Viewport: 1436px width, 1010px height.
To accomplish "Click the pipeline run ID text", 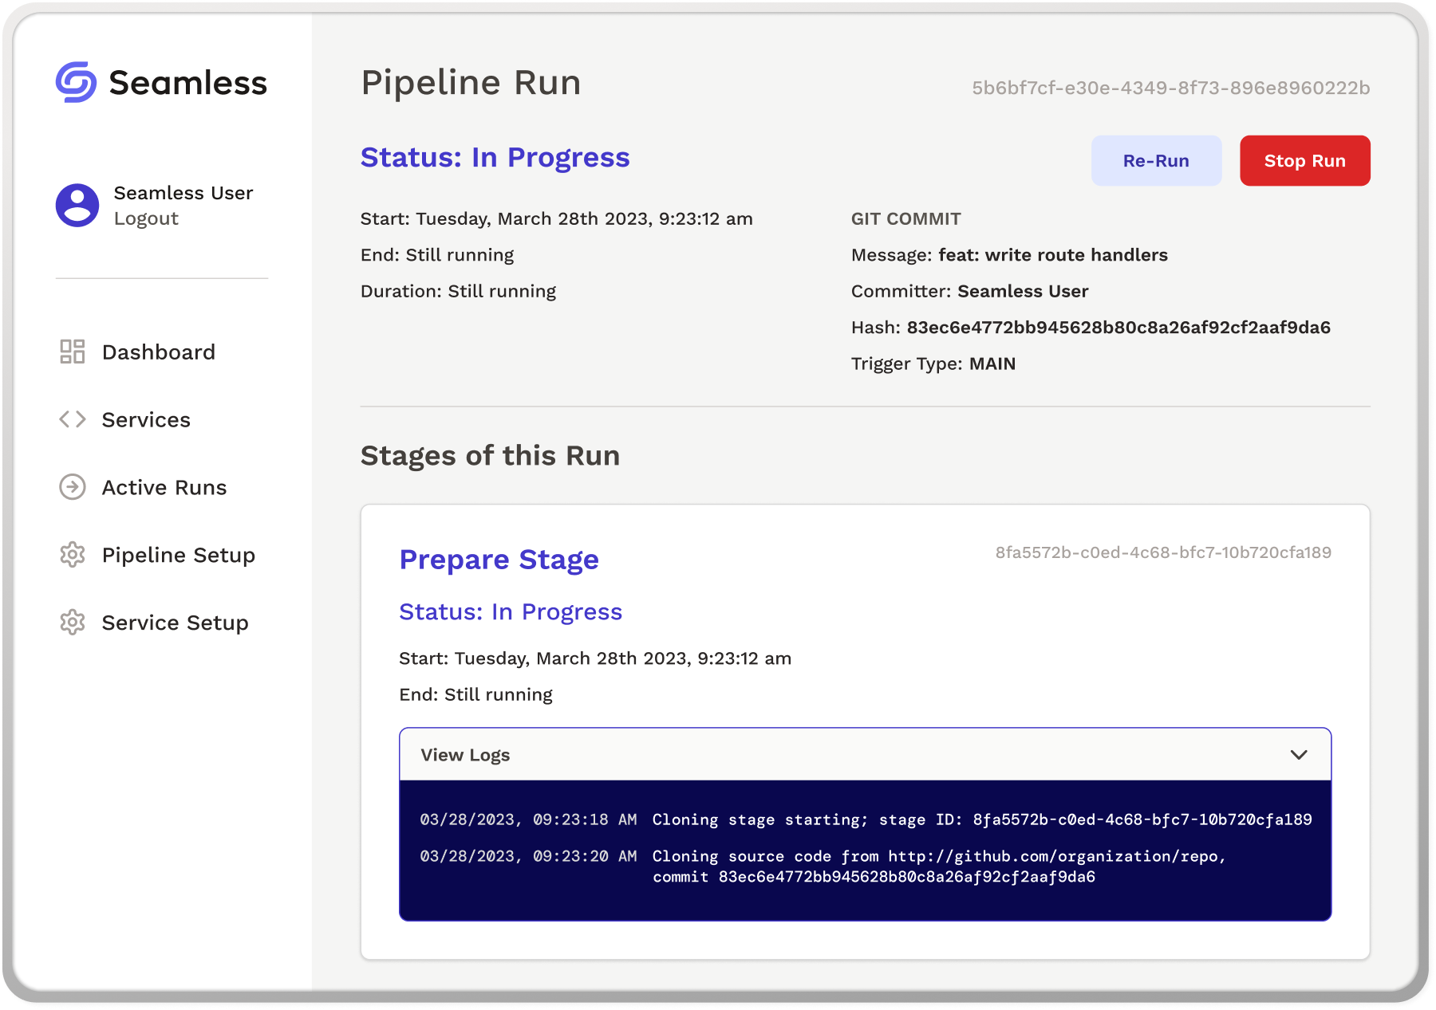I will [x=1170, y=88].
